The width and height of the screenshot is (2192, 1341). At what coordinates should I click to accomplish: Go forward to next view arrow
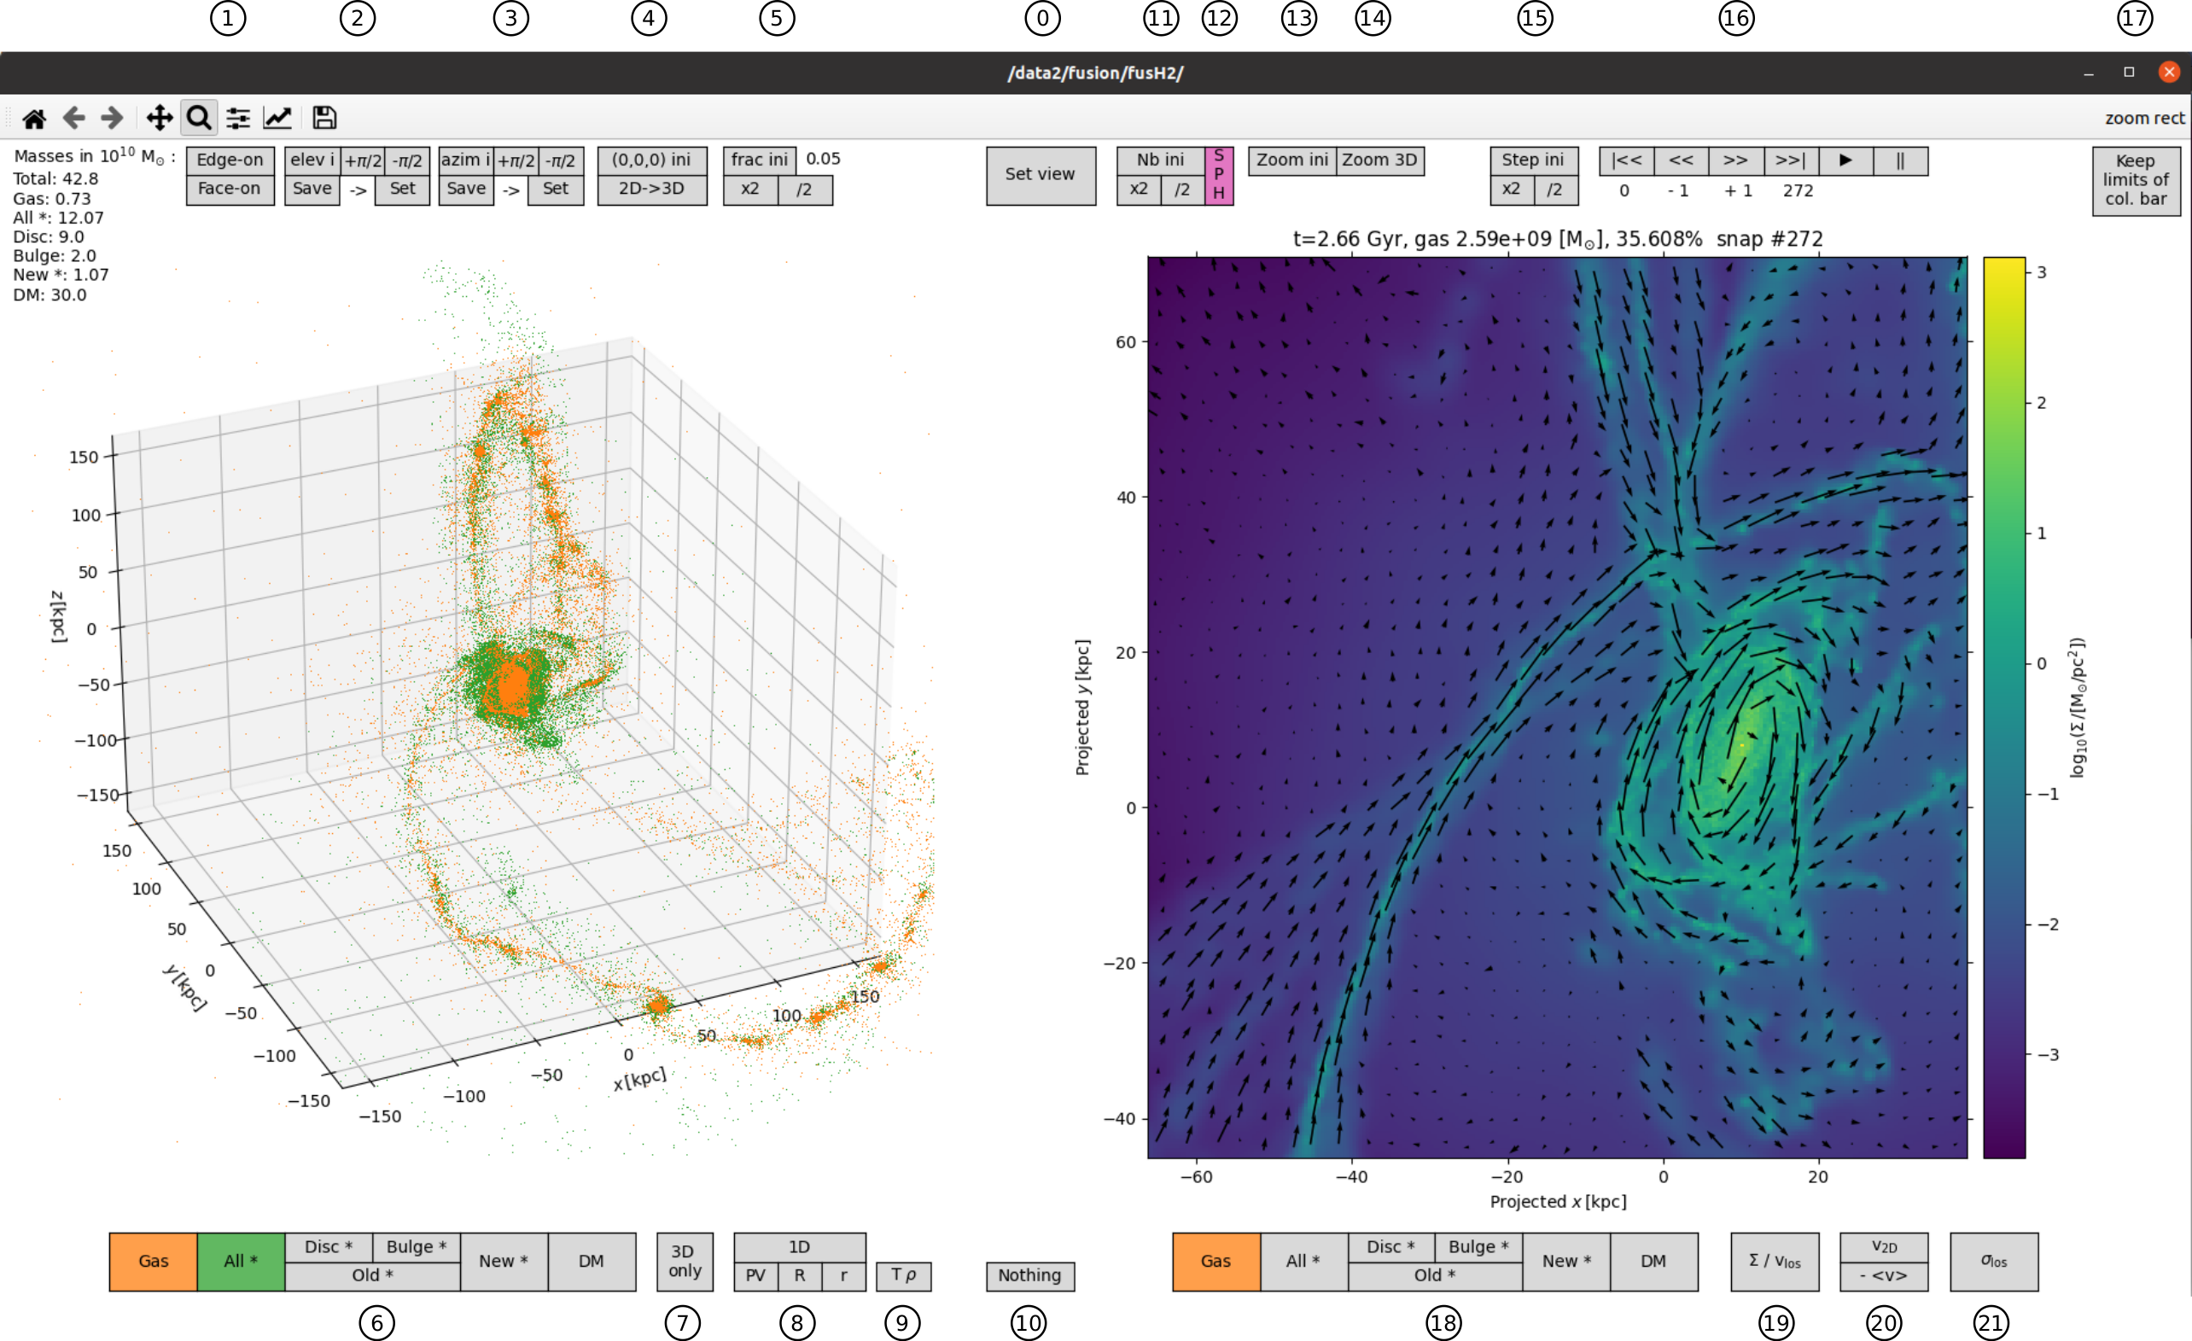pyautogui.click(x=112, y=118)
